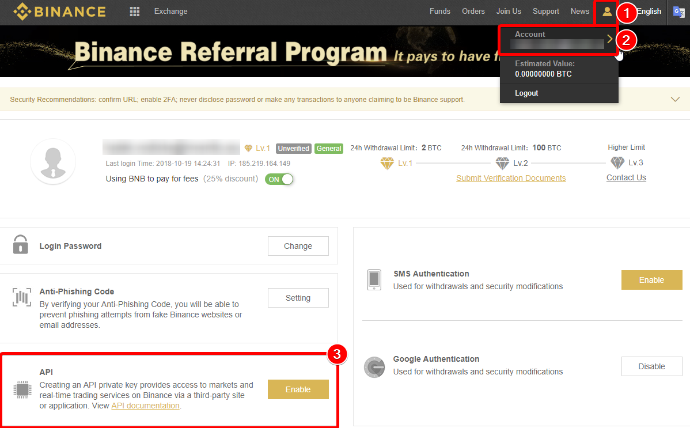
Task: Click the Anti-Phishing Code heading
Action: tap(77, 291)
